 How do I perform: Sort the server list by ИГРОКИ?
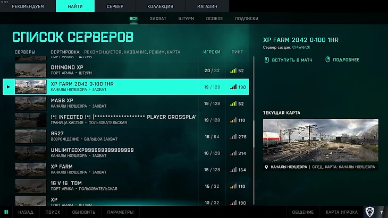212,52
